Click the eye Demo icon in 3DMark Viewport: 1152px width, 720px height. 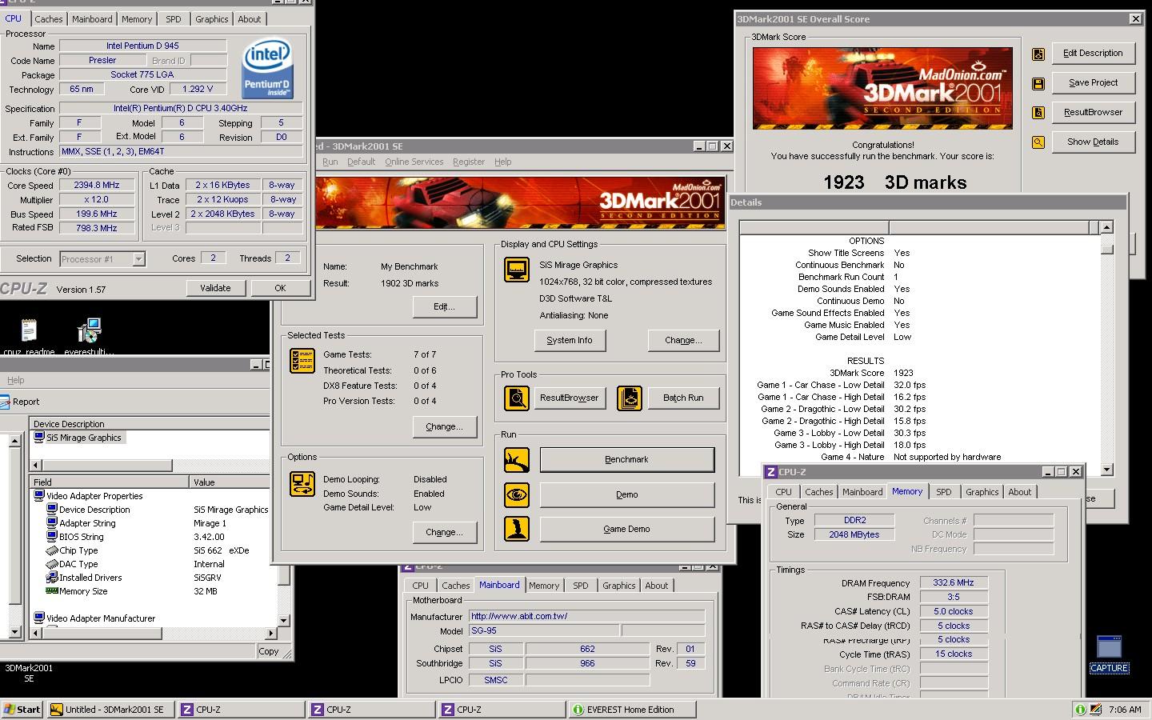517,495
